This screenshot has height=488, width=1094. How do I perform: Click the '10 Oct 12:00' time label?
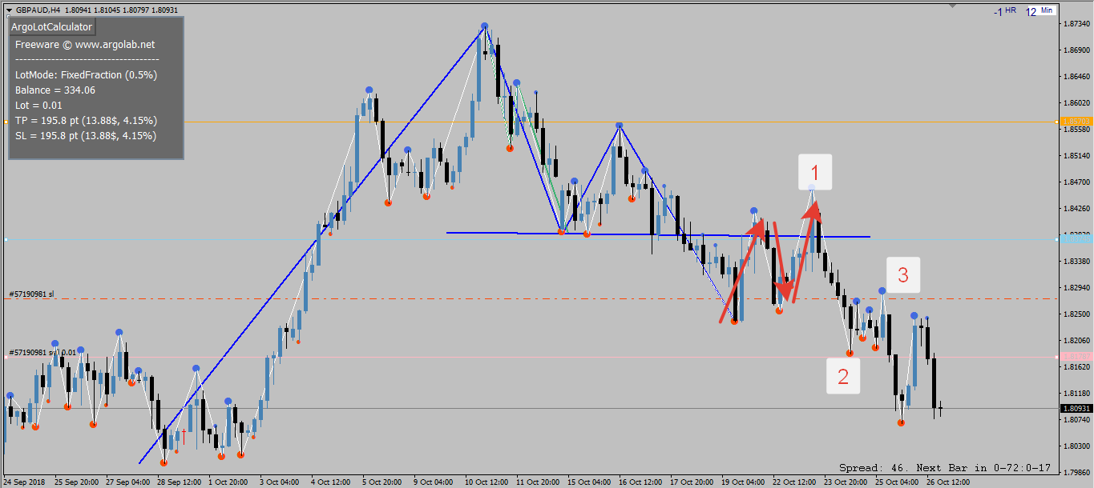tap(486, 482)
